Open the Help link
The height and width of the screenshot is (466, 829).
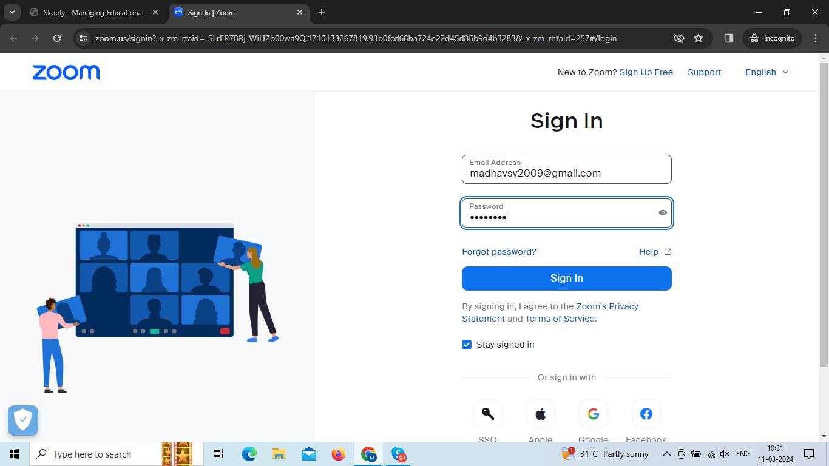(x=649, y=252)
